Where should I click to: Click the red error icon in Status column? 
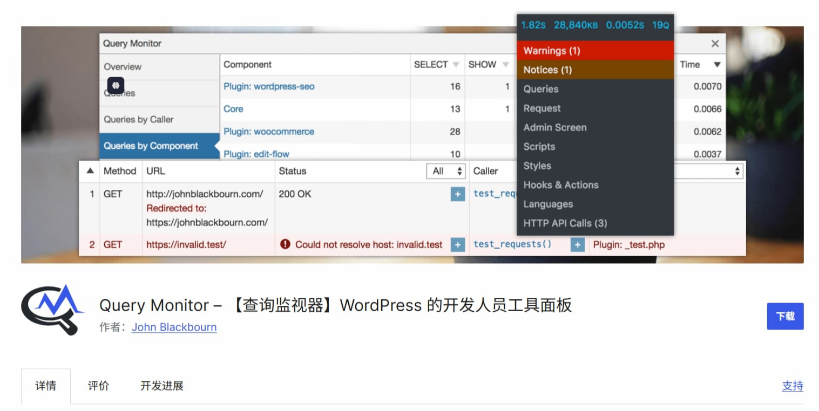tap(285, 245)
